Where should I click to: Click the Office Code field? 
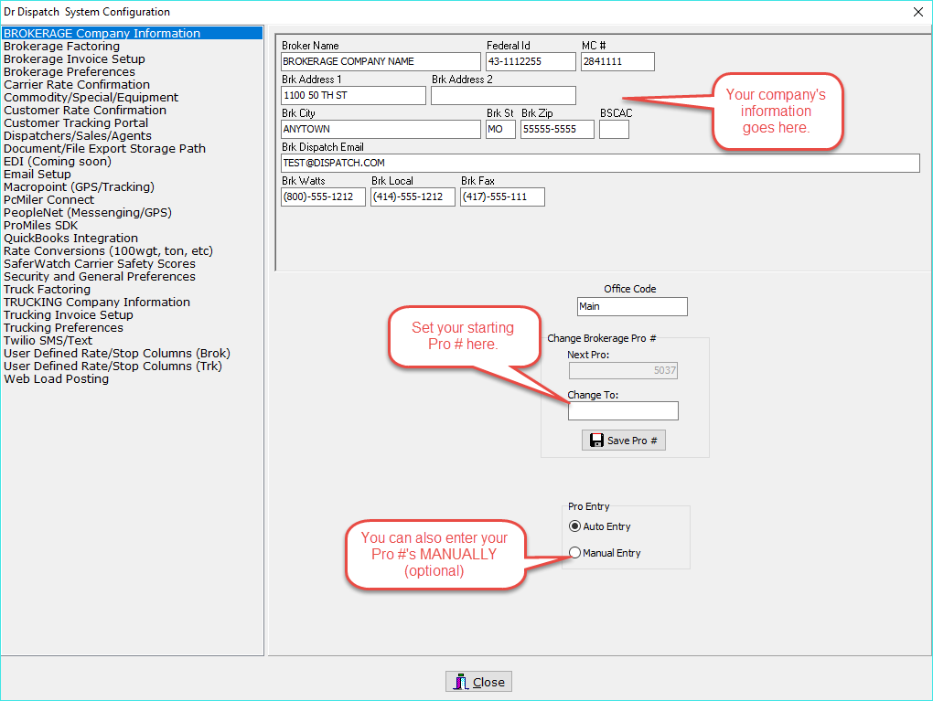(632, 306)
